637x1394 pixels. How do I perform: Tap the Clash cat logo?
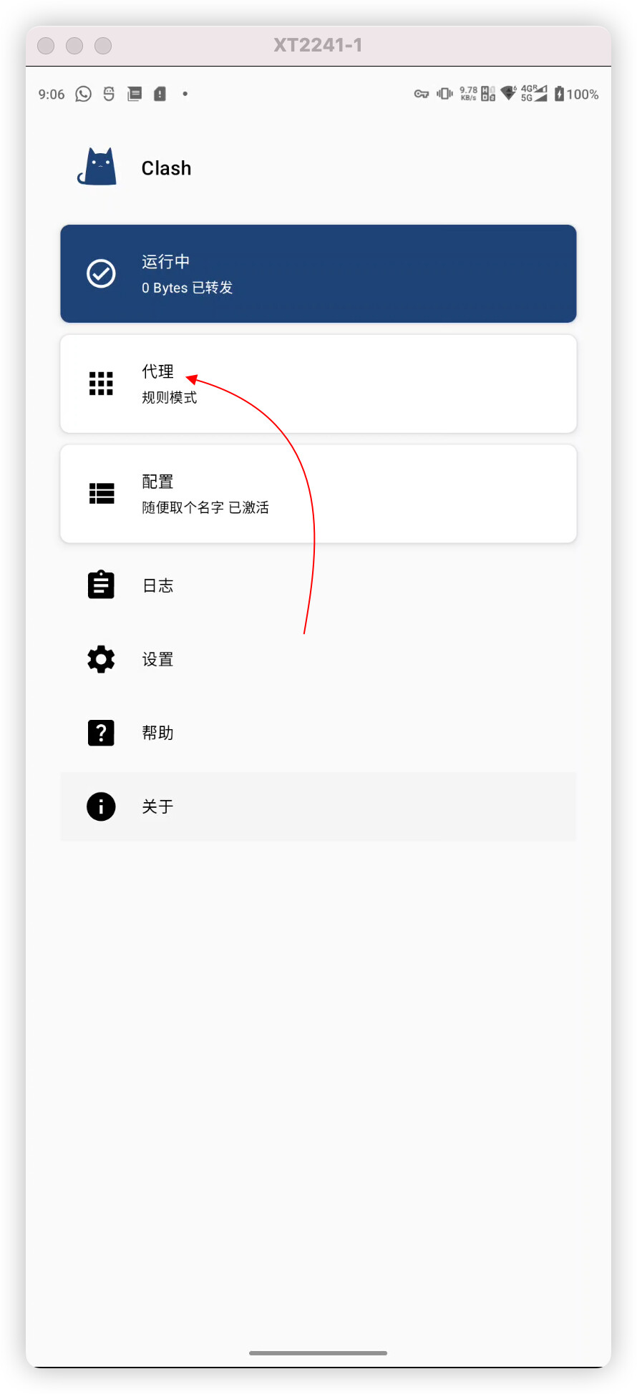click(97, 167)
